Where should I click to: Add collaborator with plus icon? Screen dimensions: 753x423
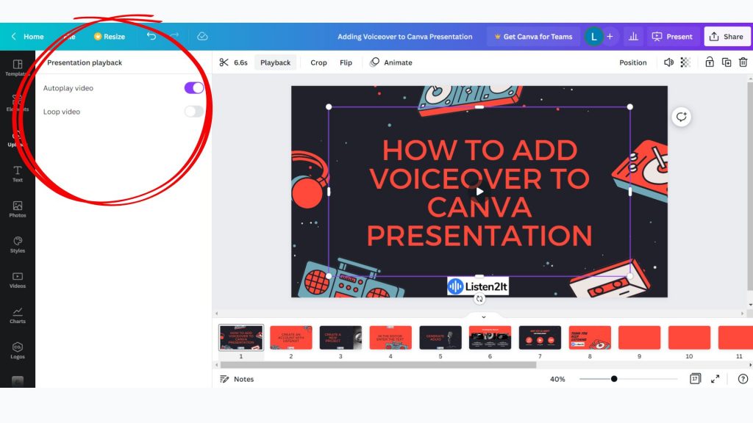(610, 37)
